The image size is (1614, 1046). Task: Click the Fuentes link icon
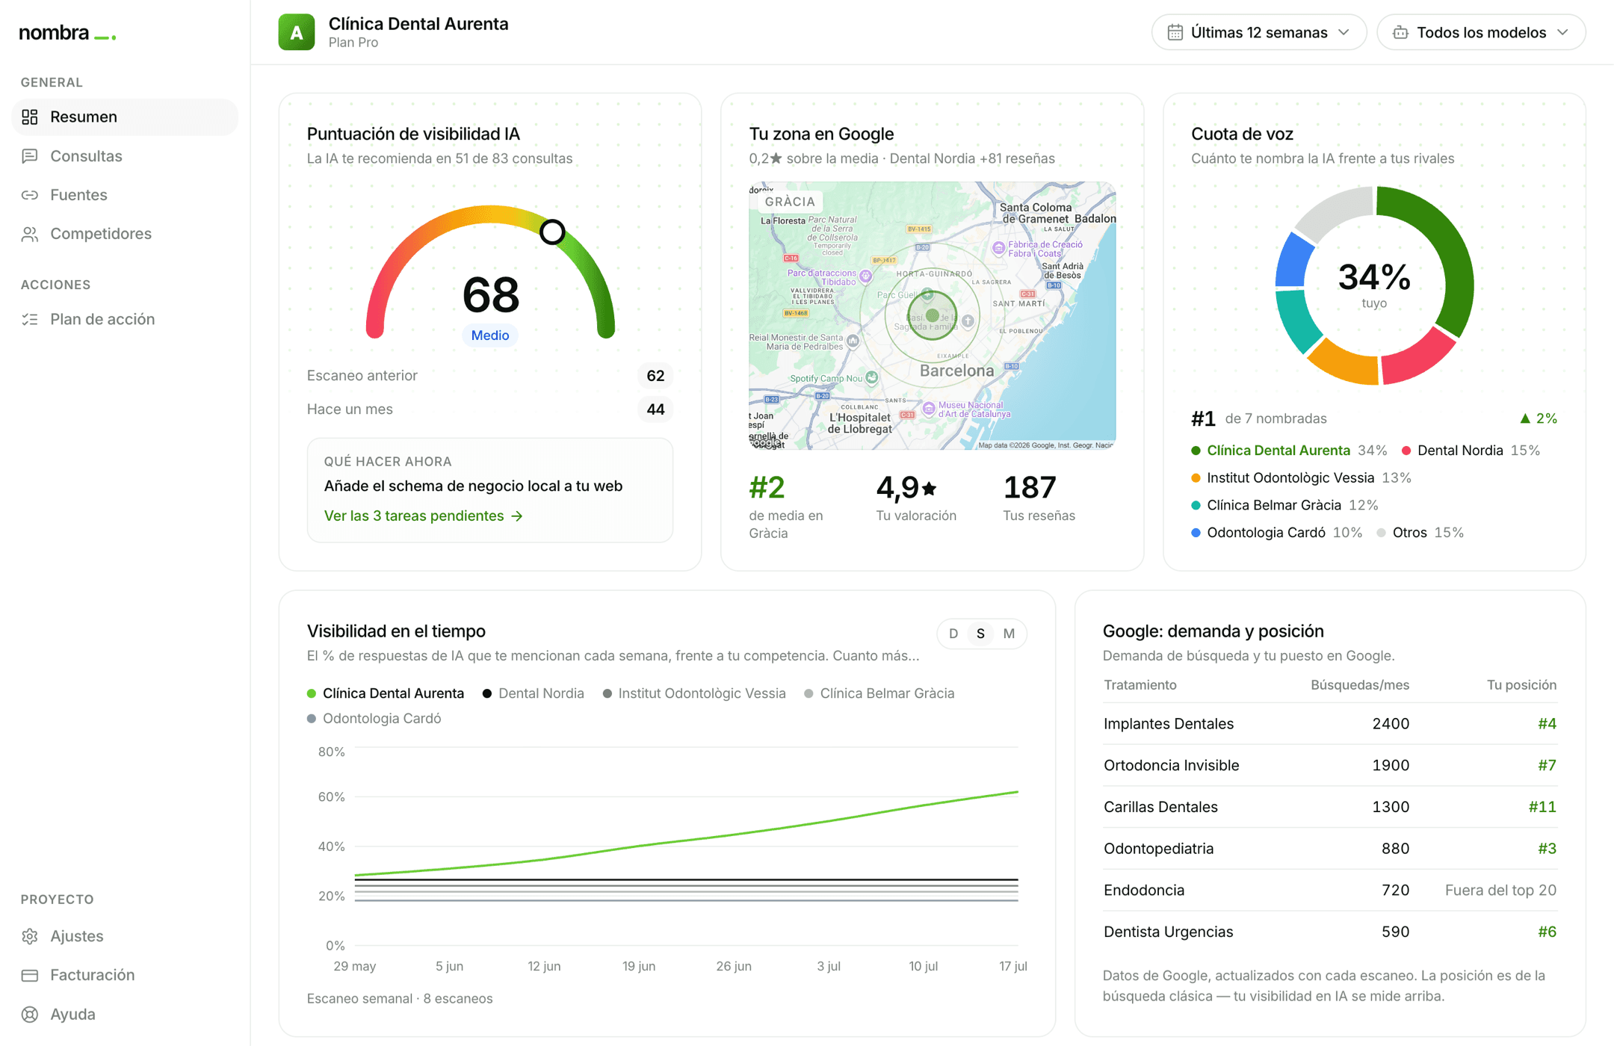point(30,195)
